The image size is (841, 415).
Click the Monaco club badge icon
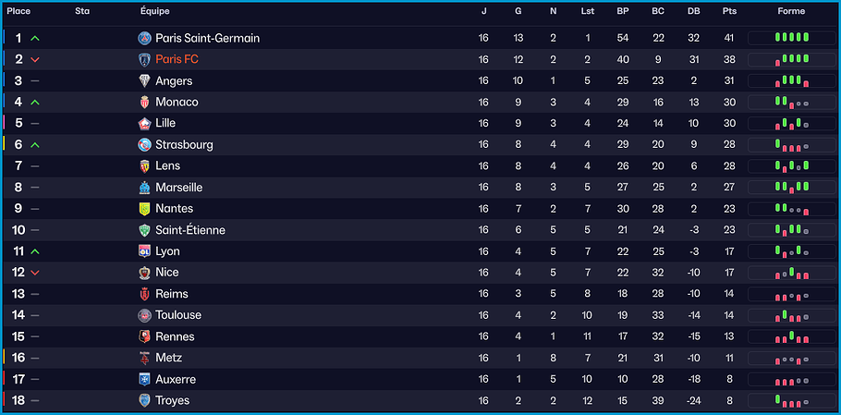[x=144, y=102]
